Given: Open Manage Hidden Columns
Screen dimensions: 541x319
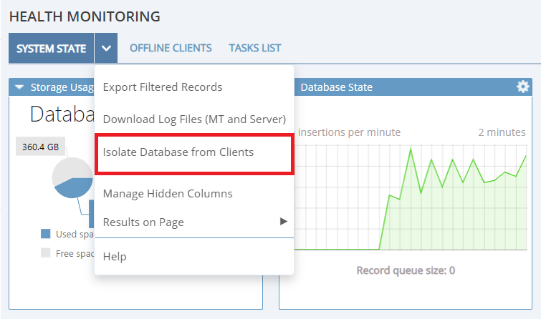Looking at the screenshot, I should tap(168, 193).
